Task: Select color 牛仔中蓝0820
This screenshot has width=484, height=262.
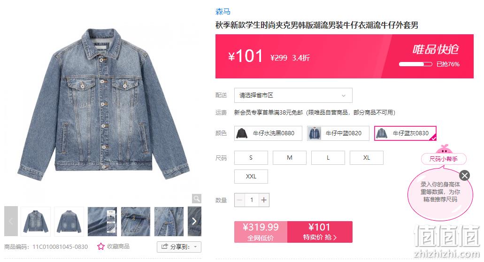Action: 338,133
